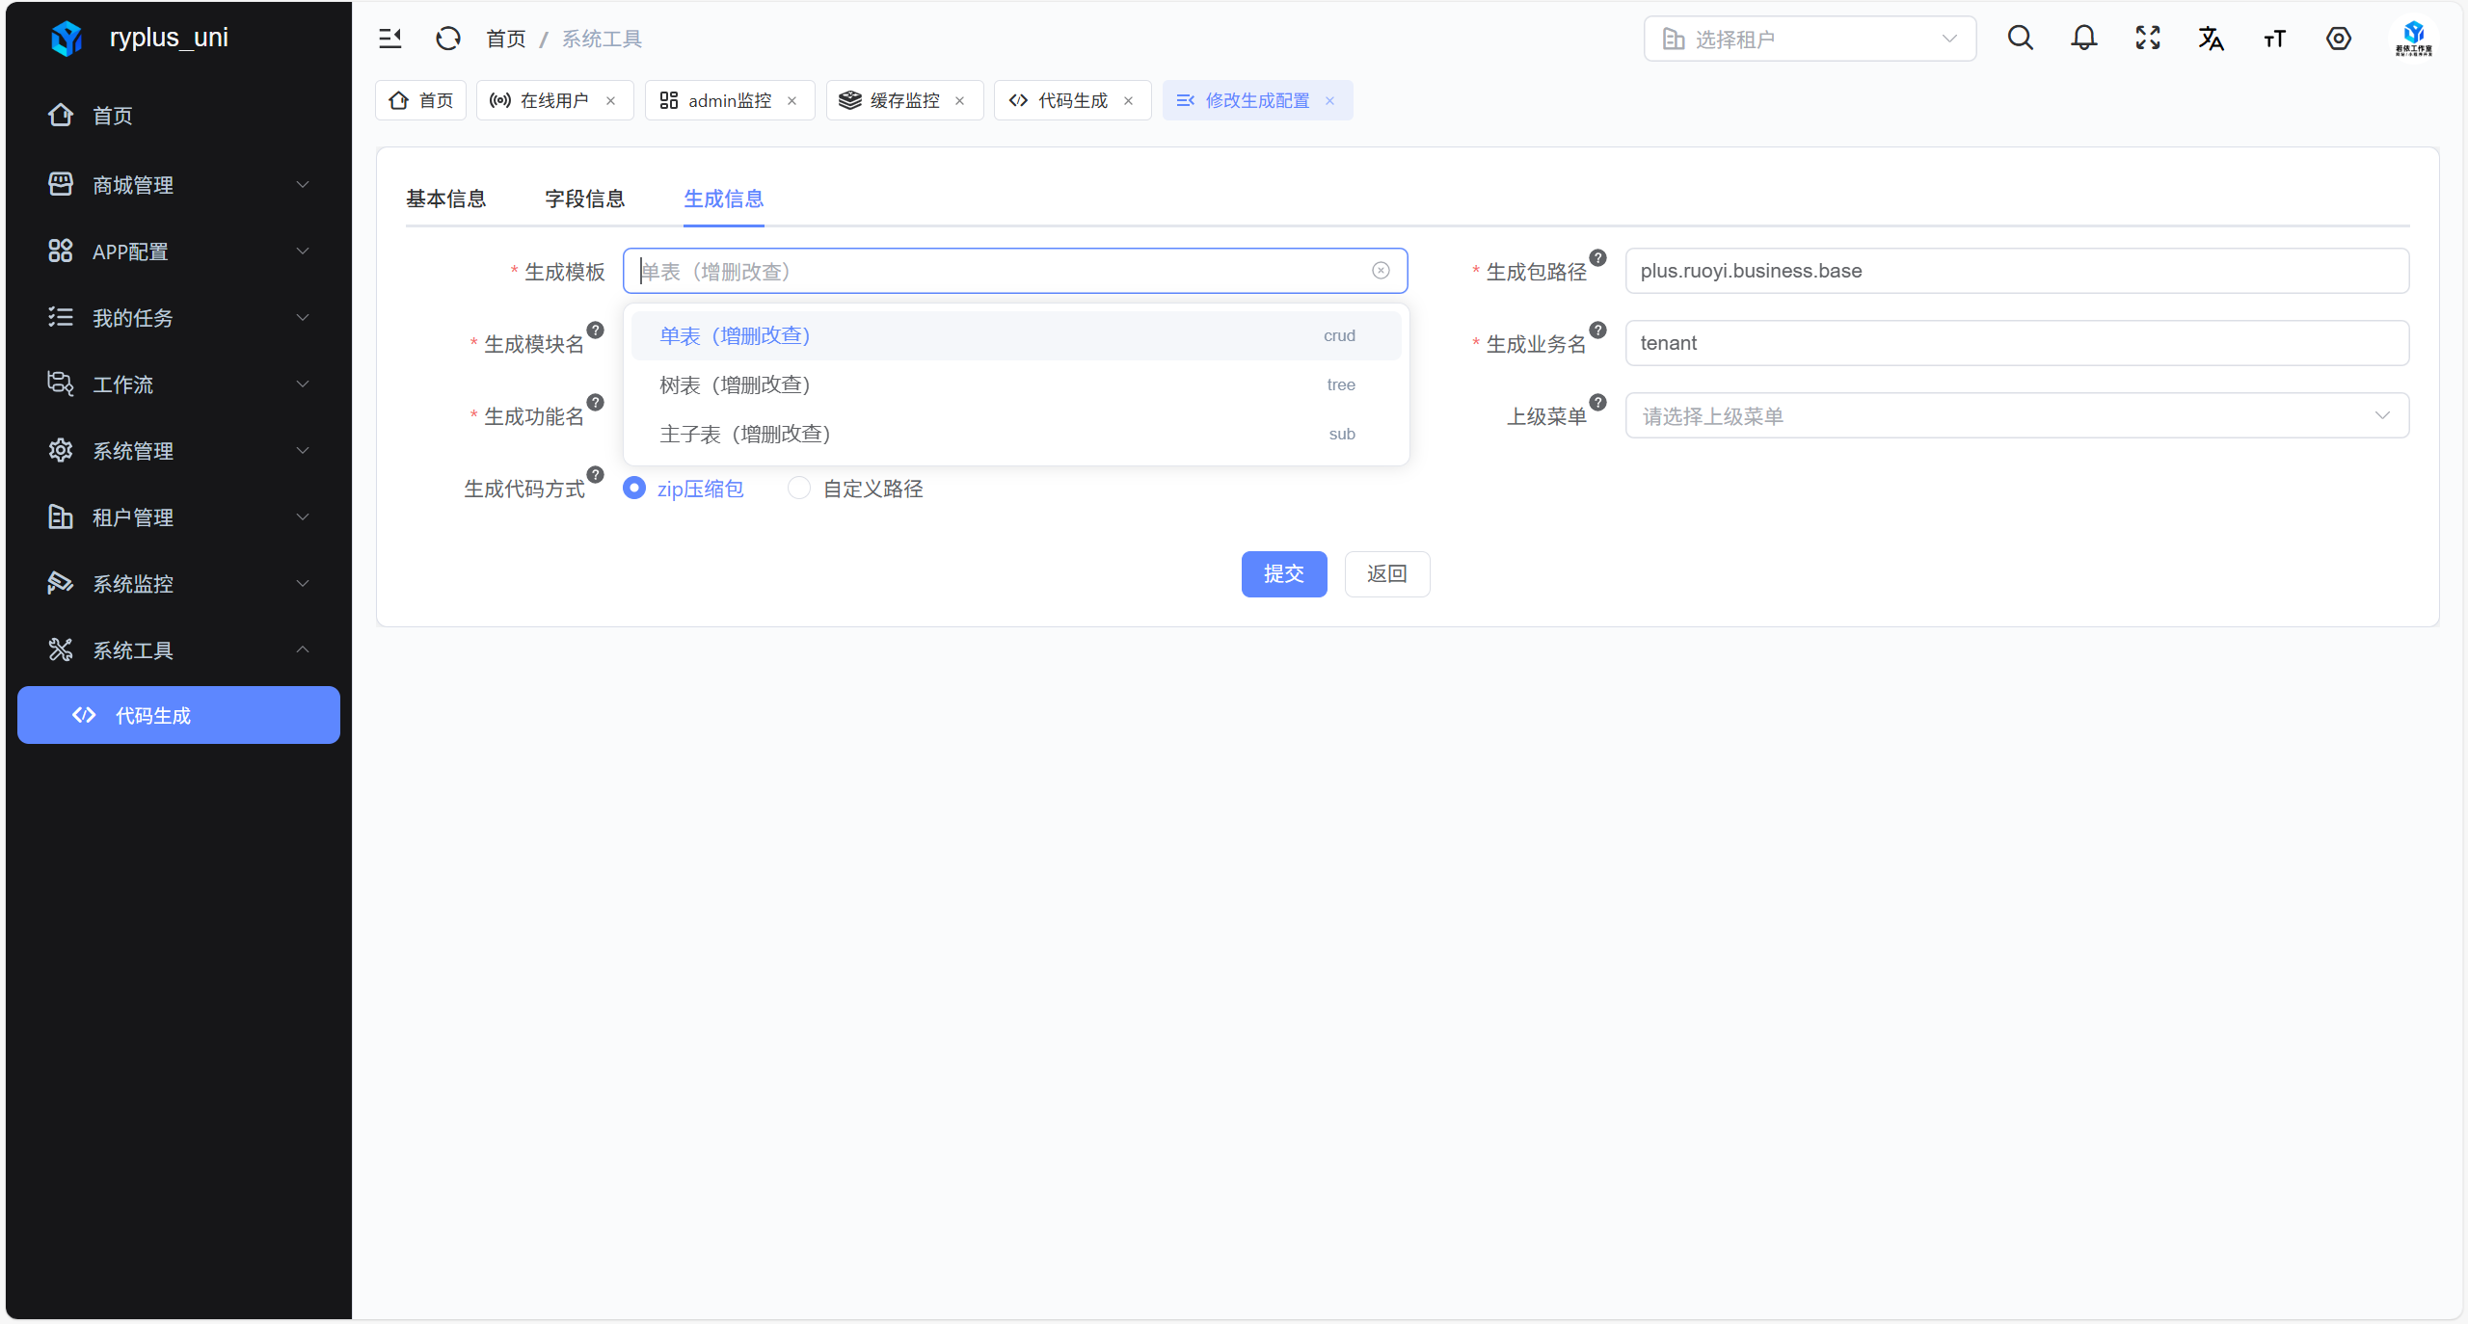This screenshot has height=1324, width=2468.
Task: Toggle fullscreen mode icon
Action: 2147,39
